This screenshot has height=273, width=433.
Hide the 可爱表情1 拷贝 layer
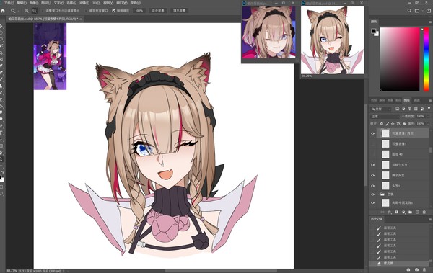pyautogui.click(x=373, y=133)
